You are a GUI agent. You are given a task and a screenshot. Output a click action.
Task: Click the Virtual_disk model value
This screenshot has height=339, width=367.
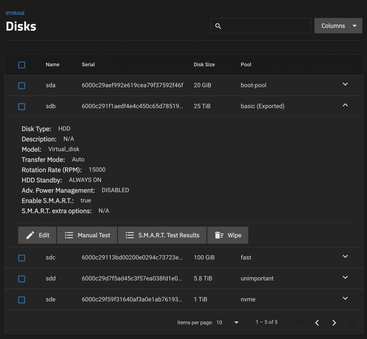click(64, 149)
